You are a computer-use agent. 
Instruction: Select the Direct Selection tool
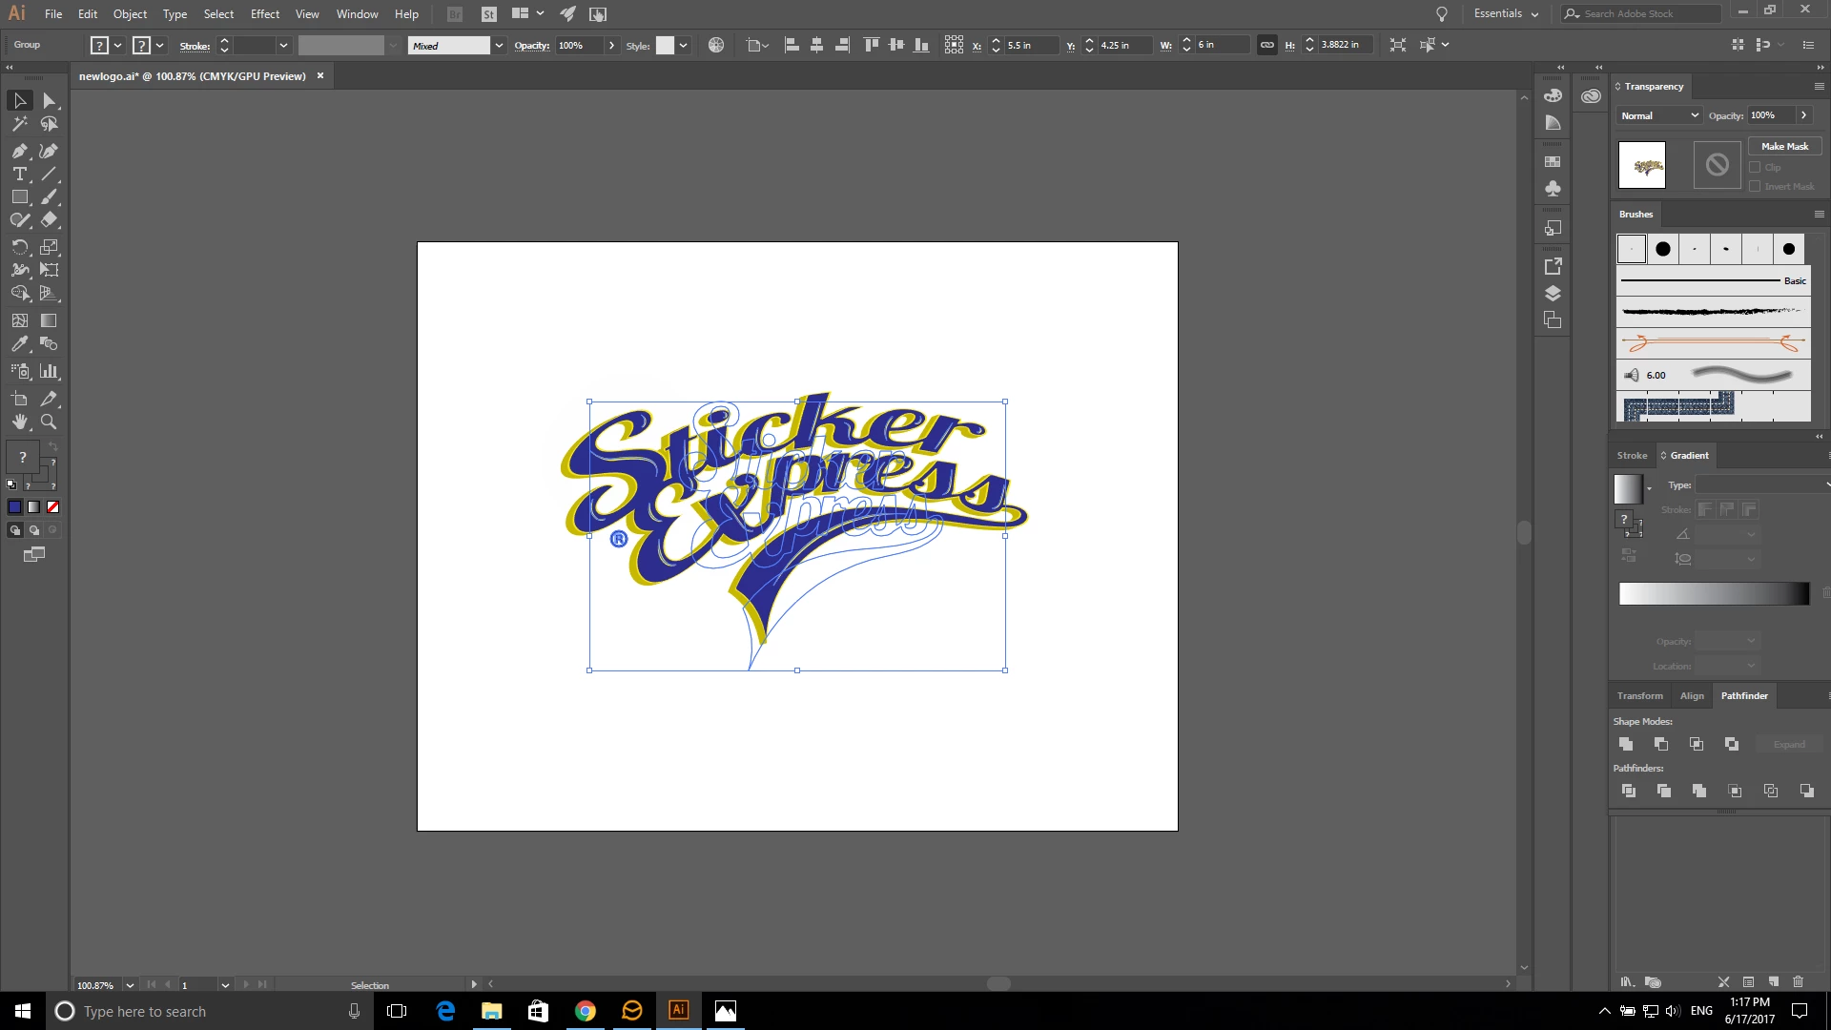pyautogui.click(x=50, y=101)
